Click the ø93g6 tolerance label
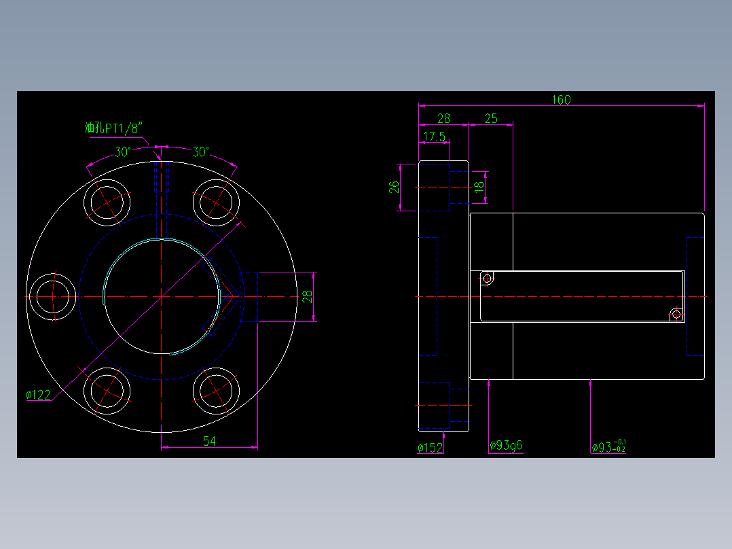The height and width of the screenshot is (549, 732). tap(506, 445)
